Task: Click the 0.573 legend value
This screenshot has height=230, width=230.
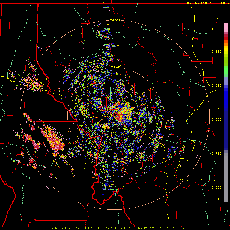Action: pos(216,120)
